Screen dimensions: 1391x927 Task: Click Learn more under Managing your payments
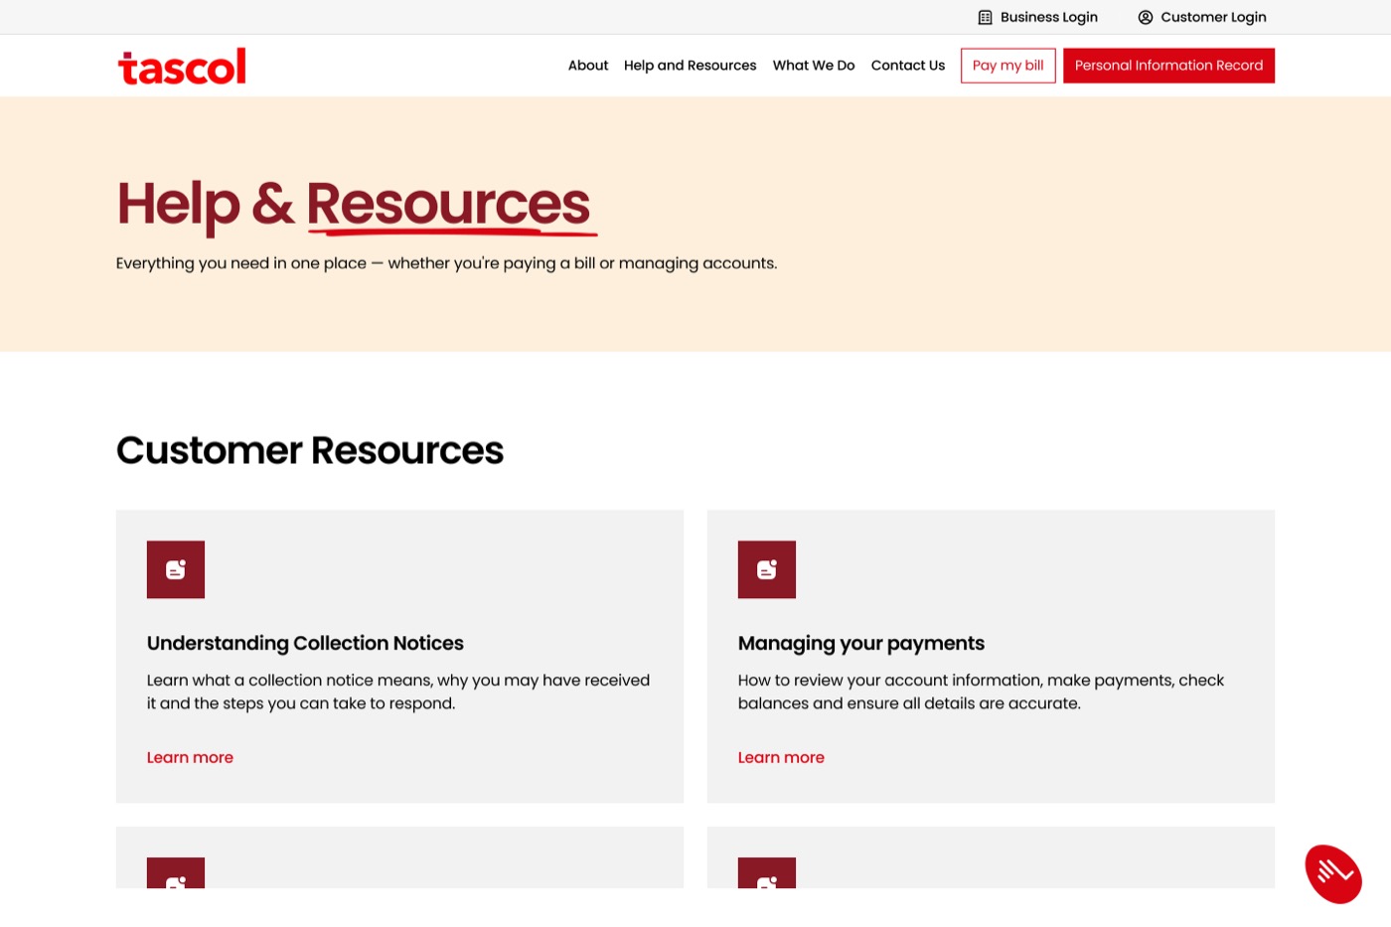coord(780,757)
